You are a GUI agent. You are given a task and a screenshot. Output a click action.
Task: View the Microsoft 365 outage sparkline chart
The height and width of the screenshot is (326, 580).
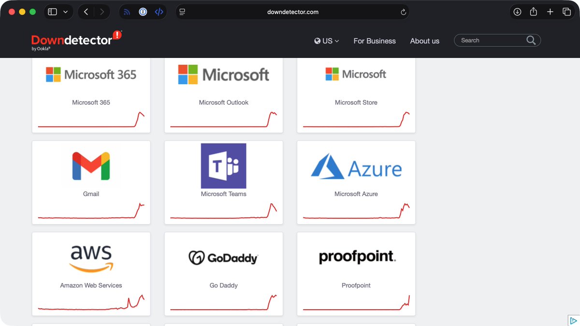pos(91,120)
